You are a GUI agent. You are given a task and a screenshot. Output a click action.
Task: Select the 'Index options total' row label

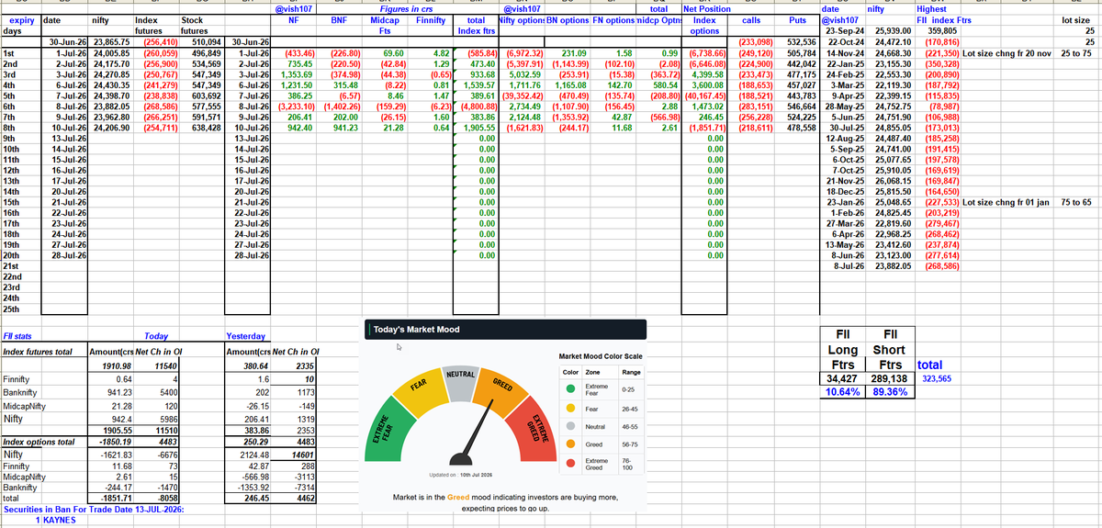pos(39,442)
